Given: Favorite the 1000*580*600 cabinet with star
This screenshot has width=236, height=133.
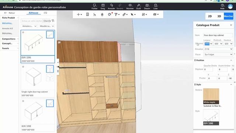Looking at the screenshot, I should click(23, 101).
